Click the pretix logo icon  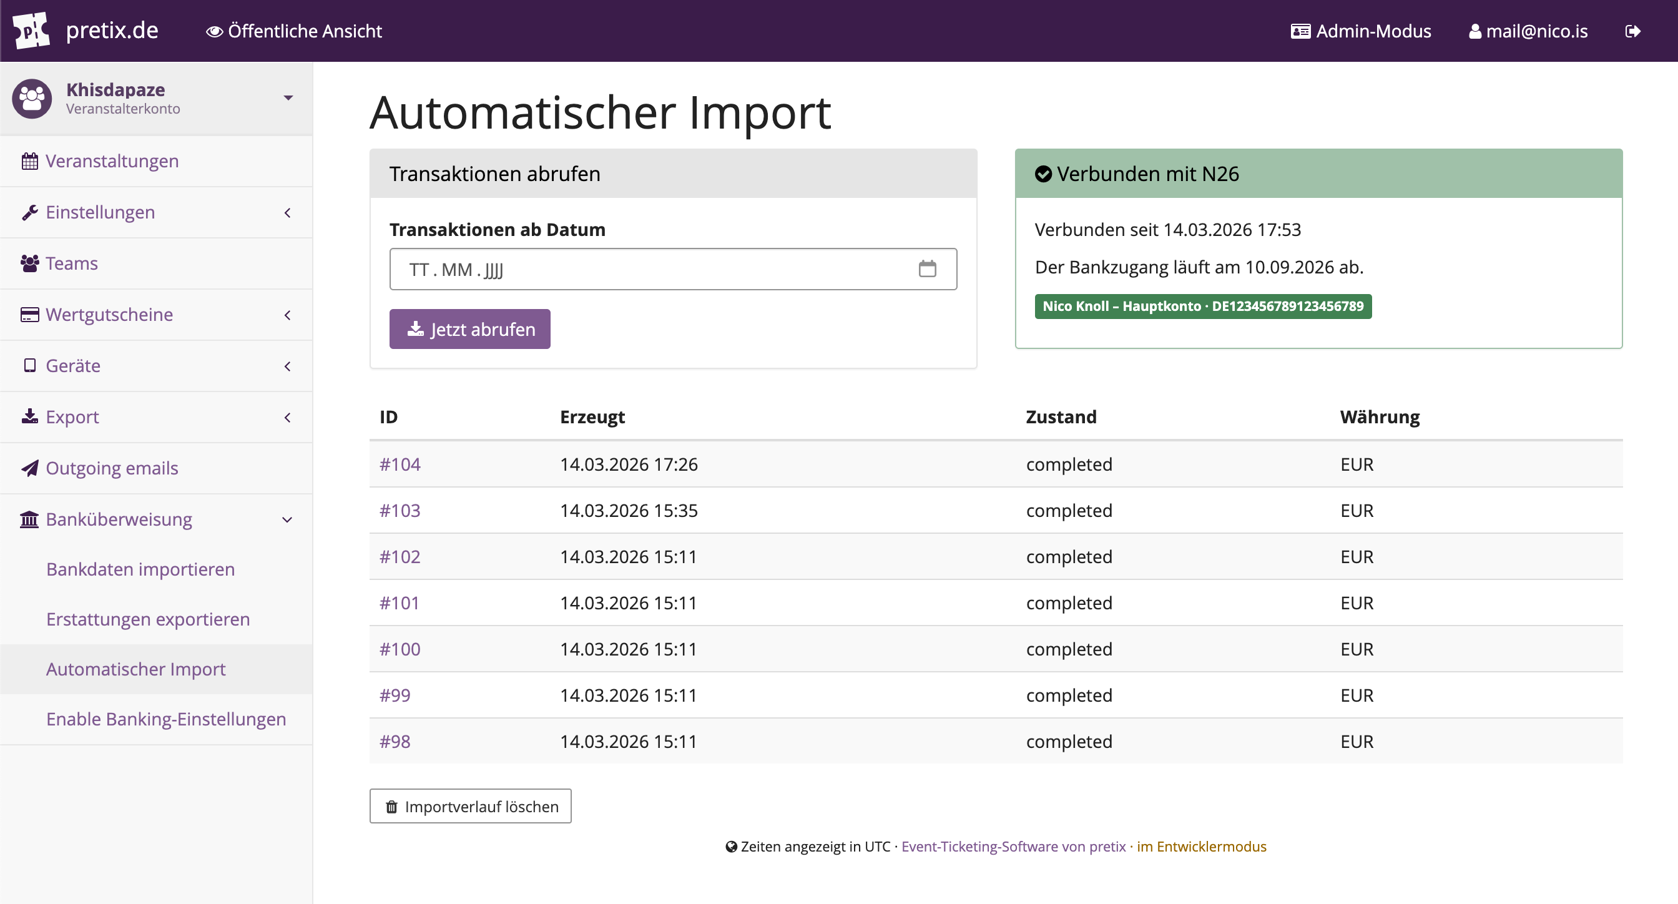coord(31,31)
